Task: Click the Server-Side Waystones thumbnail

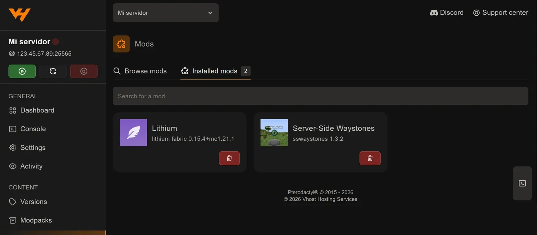Action: coord(274,132)
